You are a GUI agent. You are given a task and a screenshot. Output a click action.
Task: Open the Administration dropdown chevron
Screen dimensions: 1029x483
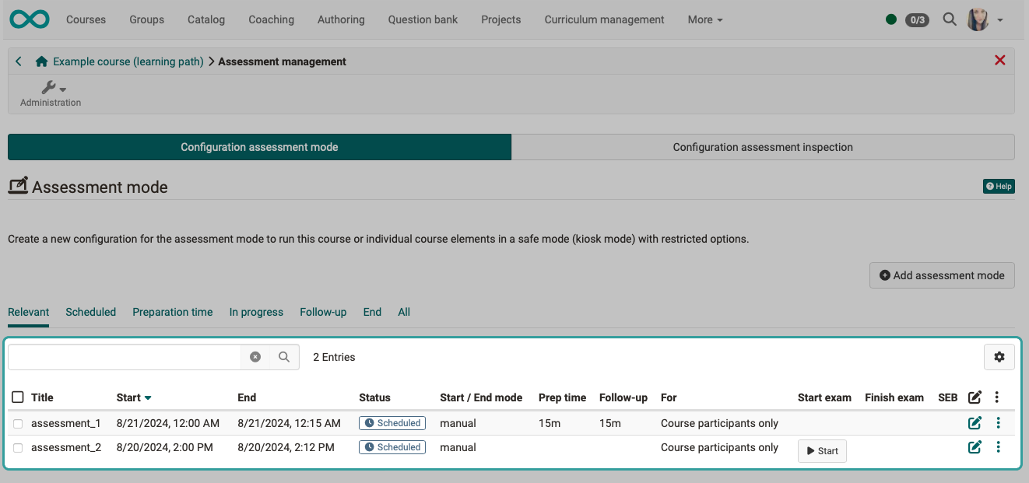pos(61,87)
